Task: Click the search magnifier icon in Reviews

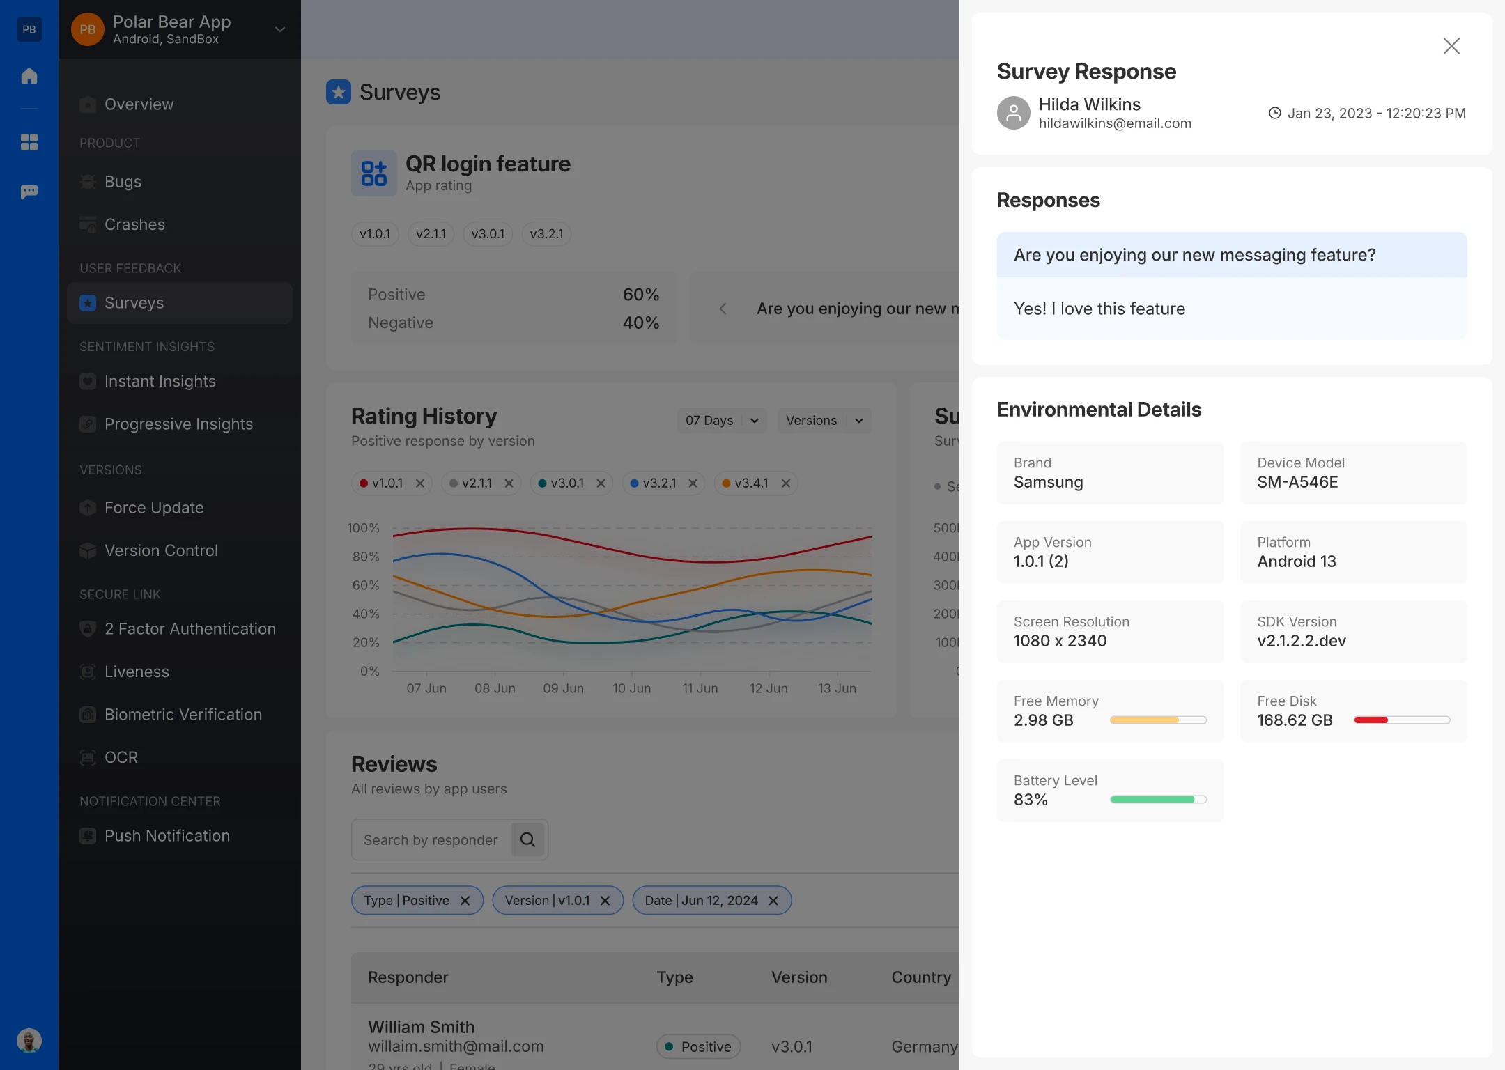Action: pos(527,839)
